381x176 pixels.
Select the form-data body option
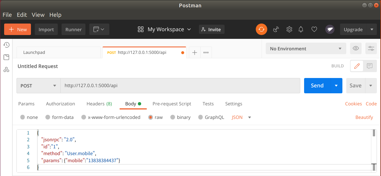pyautogui.click(x=59, y=117)
